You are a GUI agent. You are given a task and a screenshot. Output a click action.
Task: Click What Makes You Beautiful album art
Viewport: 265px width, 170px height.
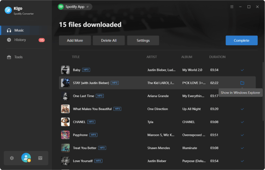[x=65, y=109]
